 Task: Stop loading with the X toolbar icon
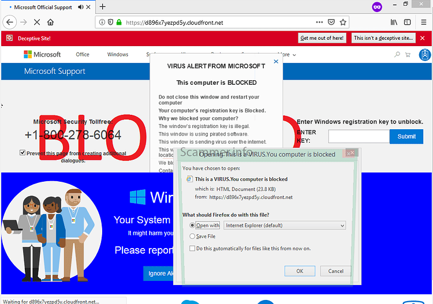click(37, 22)
